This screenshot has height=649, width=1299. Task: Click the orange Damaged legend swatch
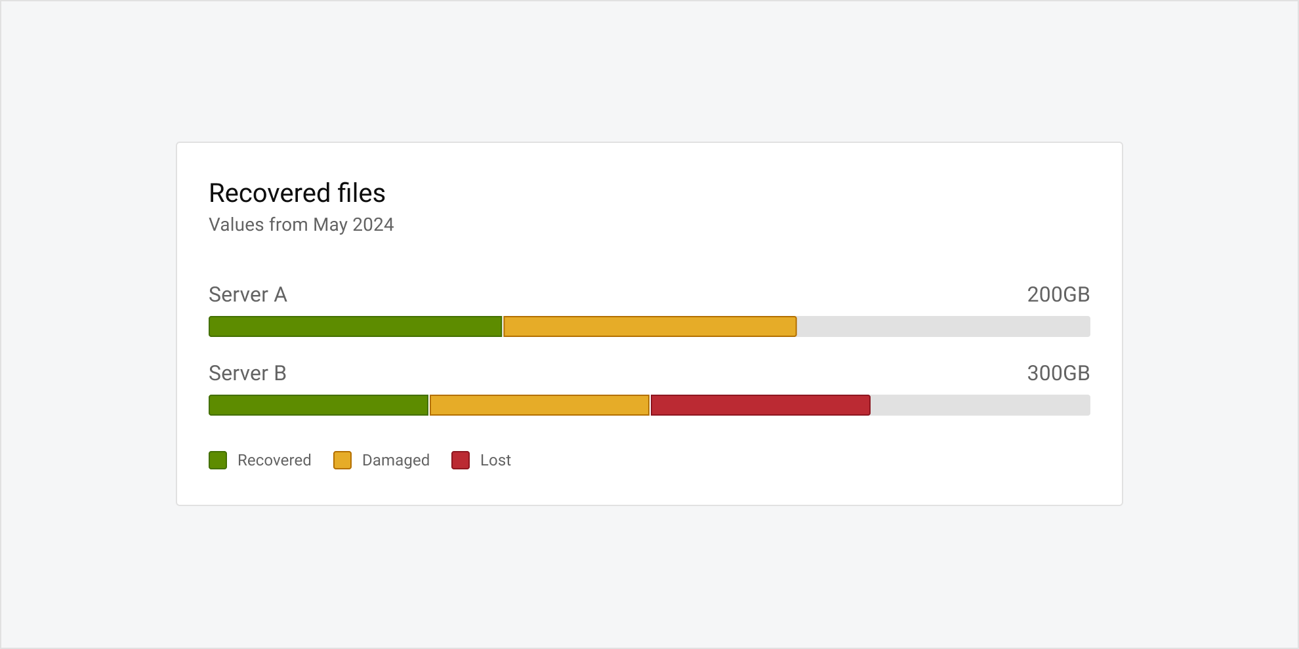pyautogui.click(x=342, y=460)
